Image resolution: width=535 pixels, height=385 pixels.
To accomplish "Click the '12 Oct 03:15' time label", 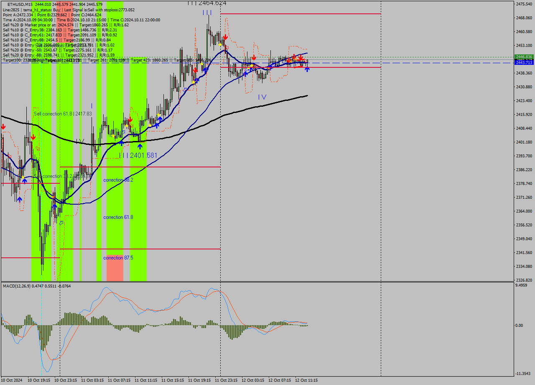I will point(253,380).
